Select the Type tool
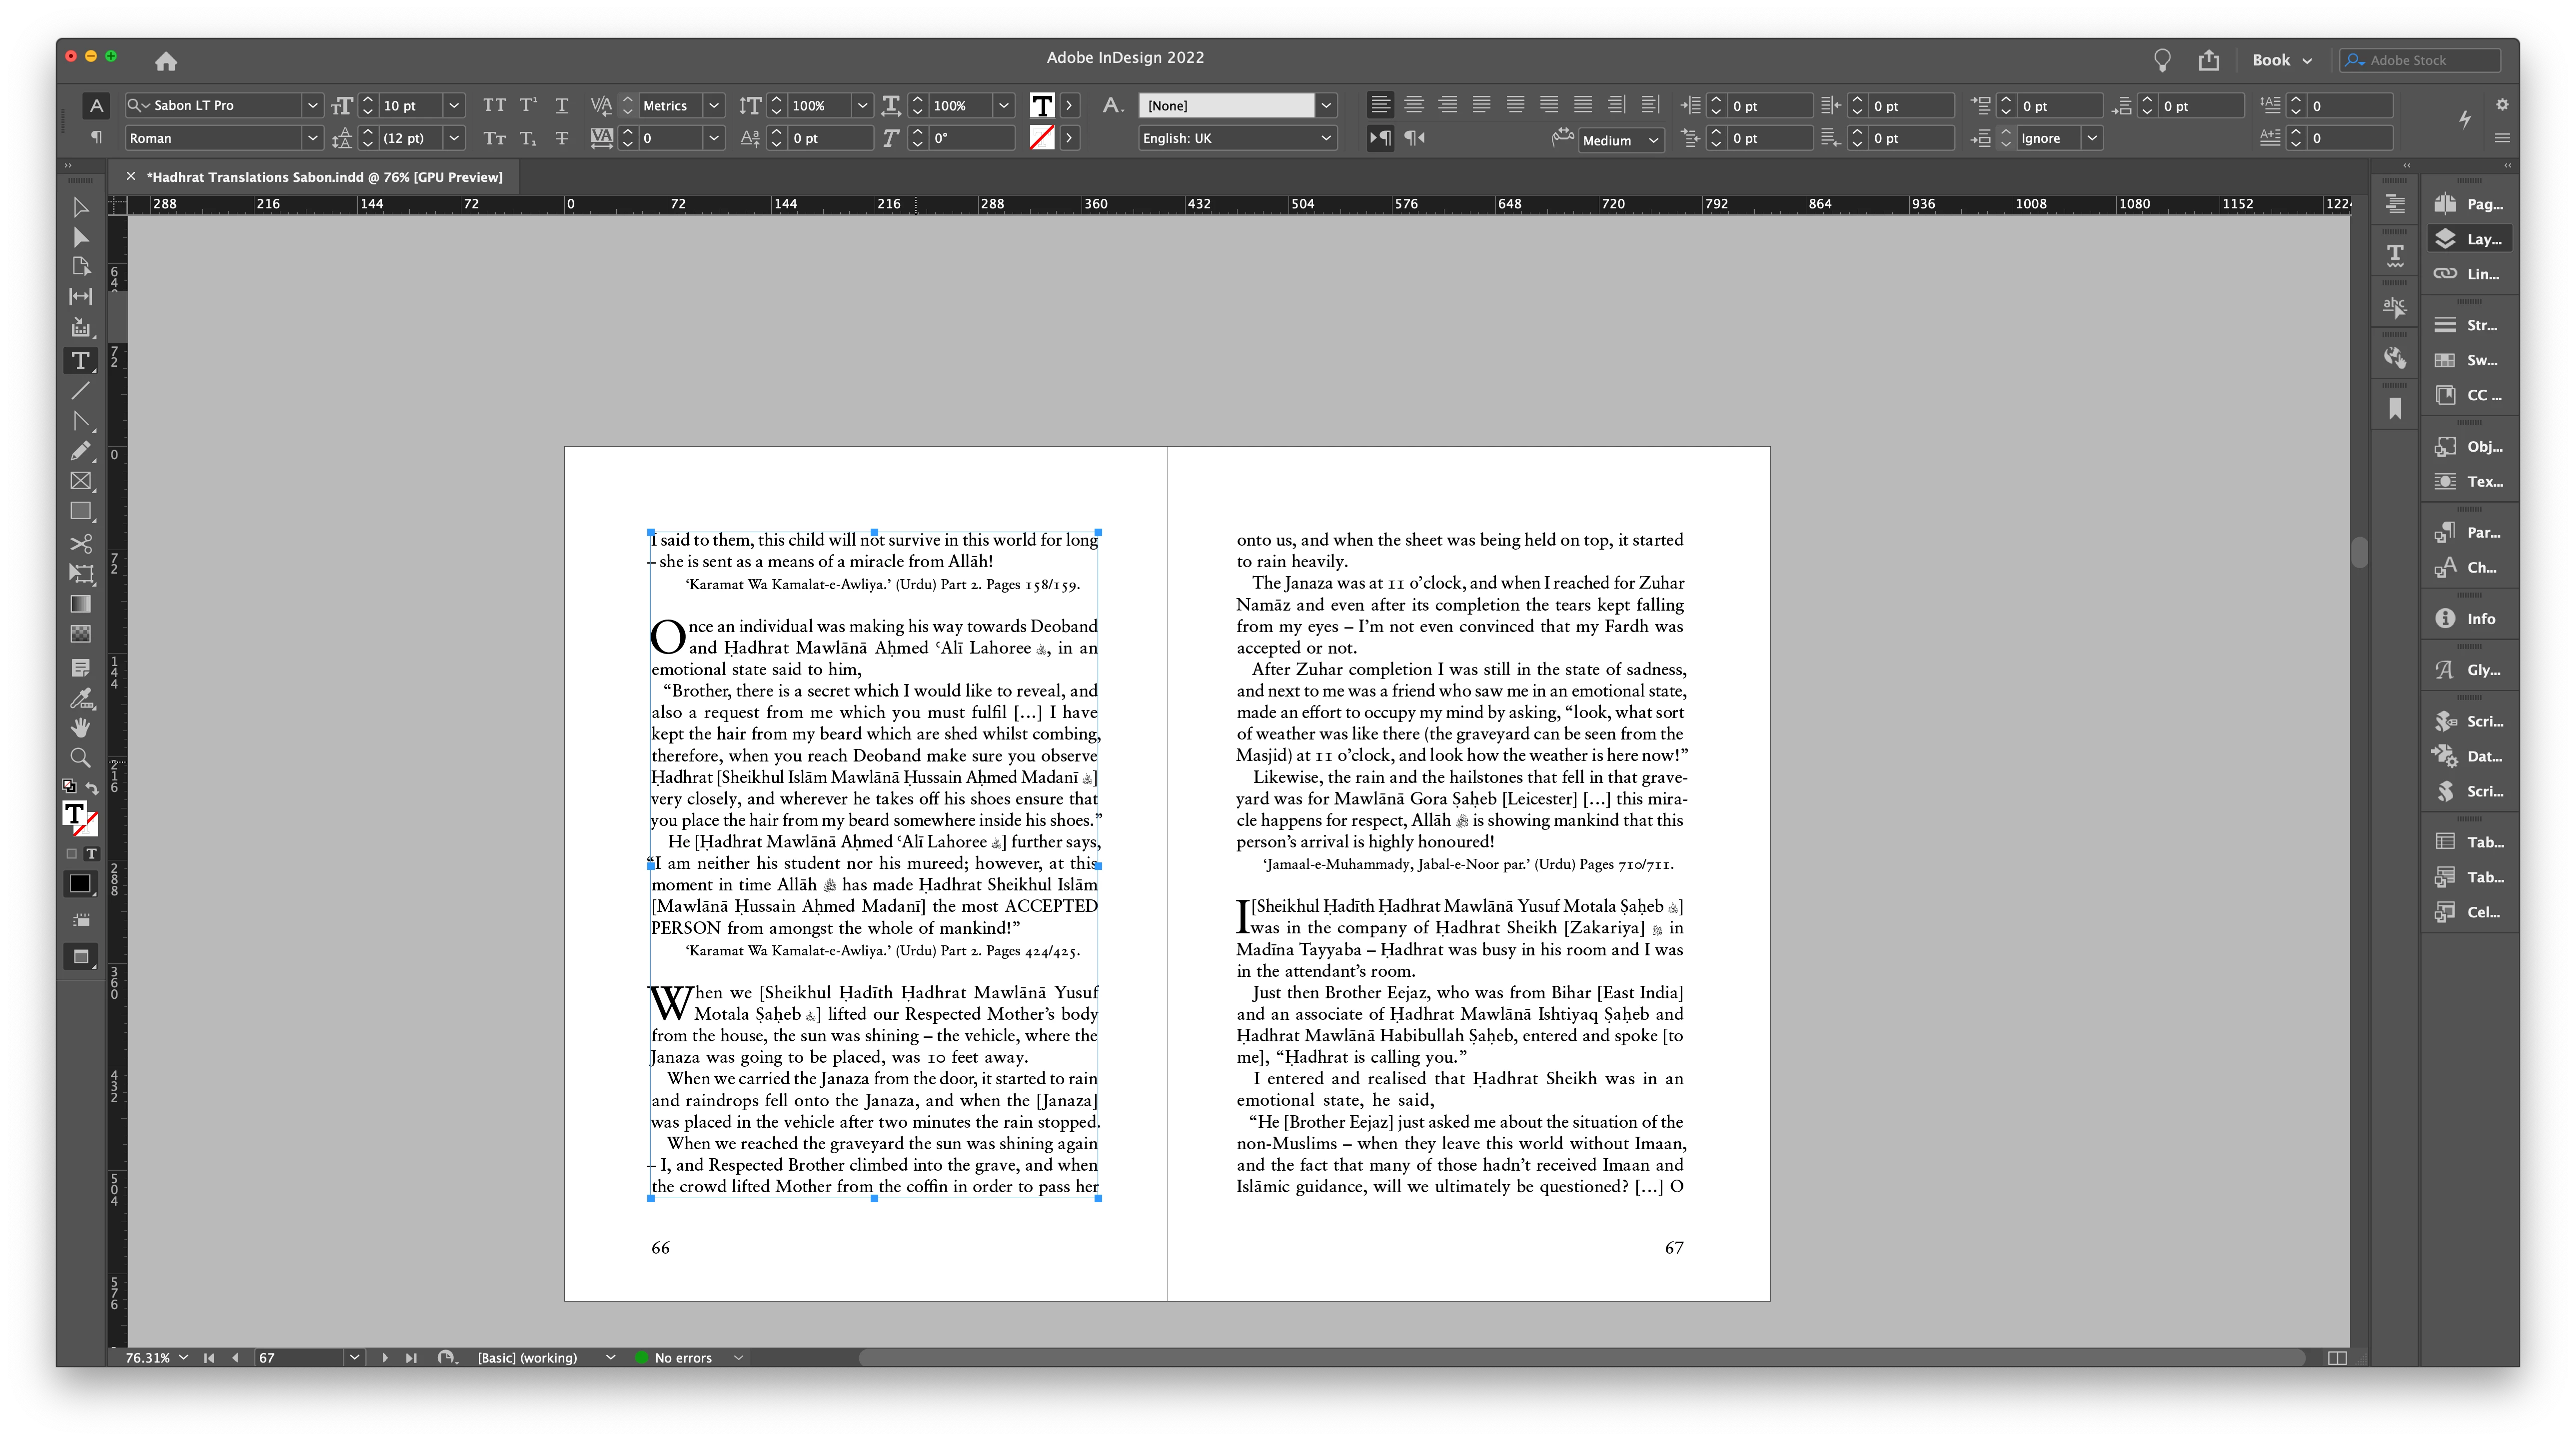Screen dimensions: 2576x1441 point(80,360)
